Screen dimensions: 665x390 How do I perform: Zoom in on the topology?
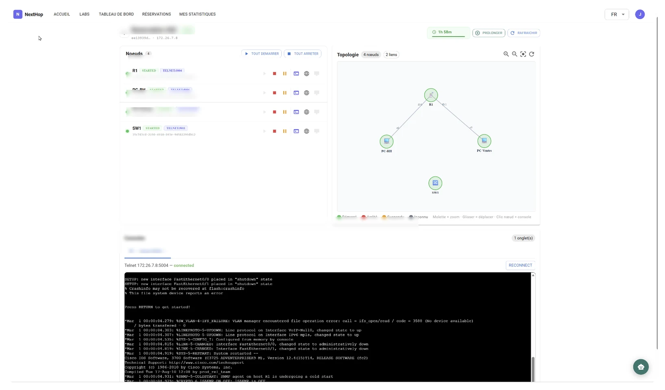[506, 54]
